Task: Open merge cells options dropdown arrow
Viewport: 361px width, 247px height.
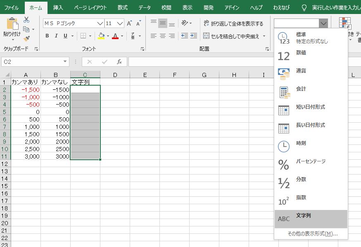Action: (264, 36)
